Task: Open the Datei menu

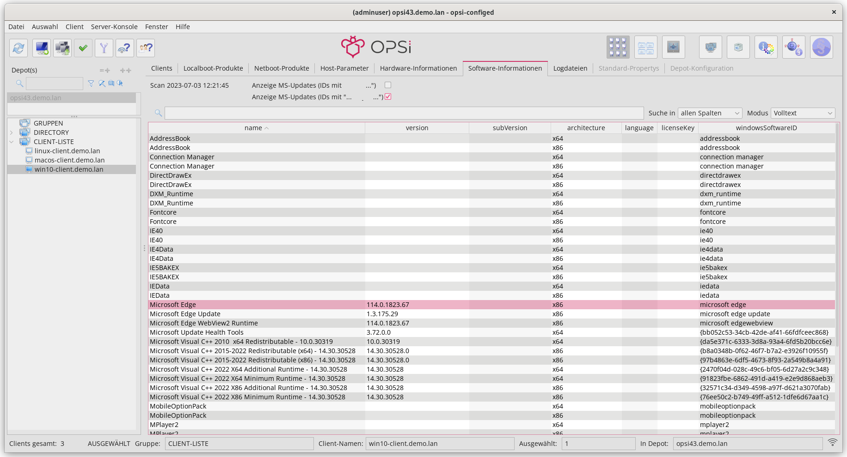Action: tap(16, 27)
